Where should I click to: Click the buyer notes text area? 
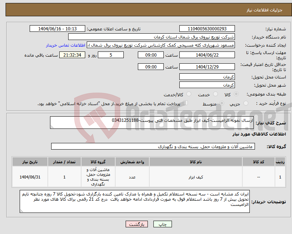tap(135, 201)
